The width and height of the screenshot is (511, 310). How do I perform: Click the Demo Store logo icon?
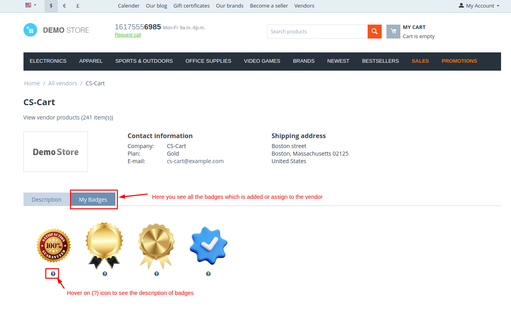click(x=30, y=30)
